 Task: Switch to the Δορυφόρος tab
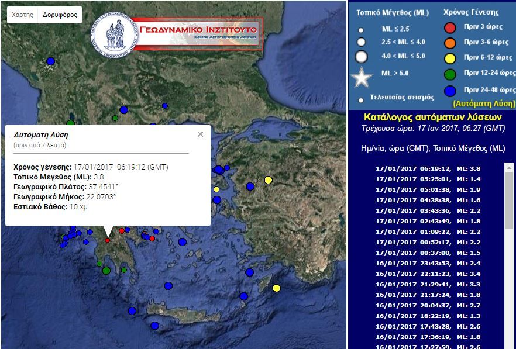[61, 14]
